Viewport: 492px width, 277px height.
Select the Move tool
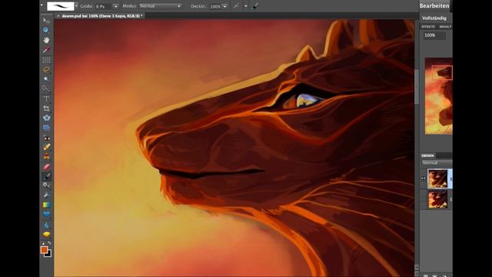pos(46,21)
